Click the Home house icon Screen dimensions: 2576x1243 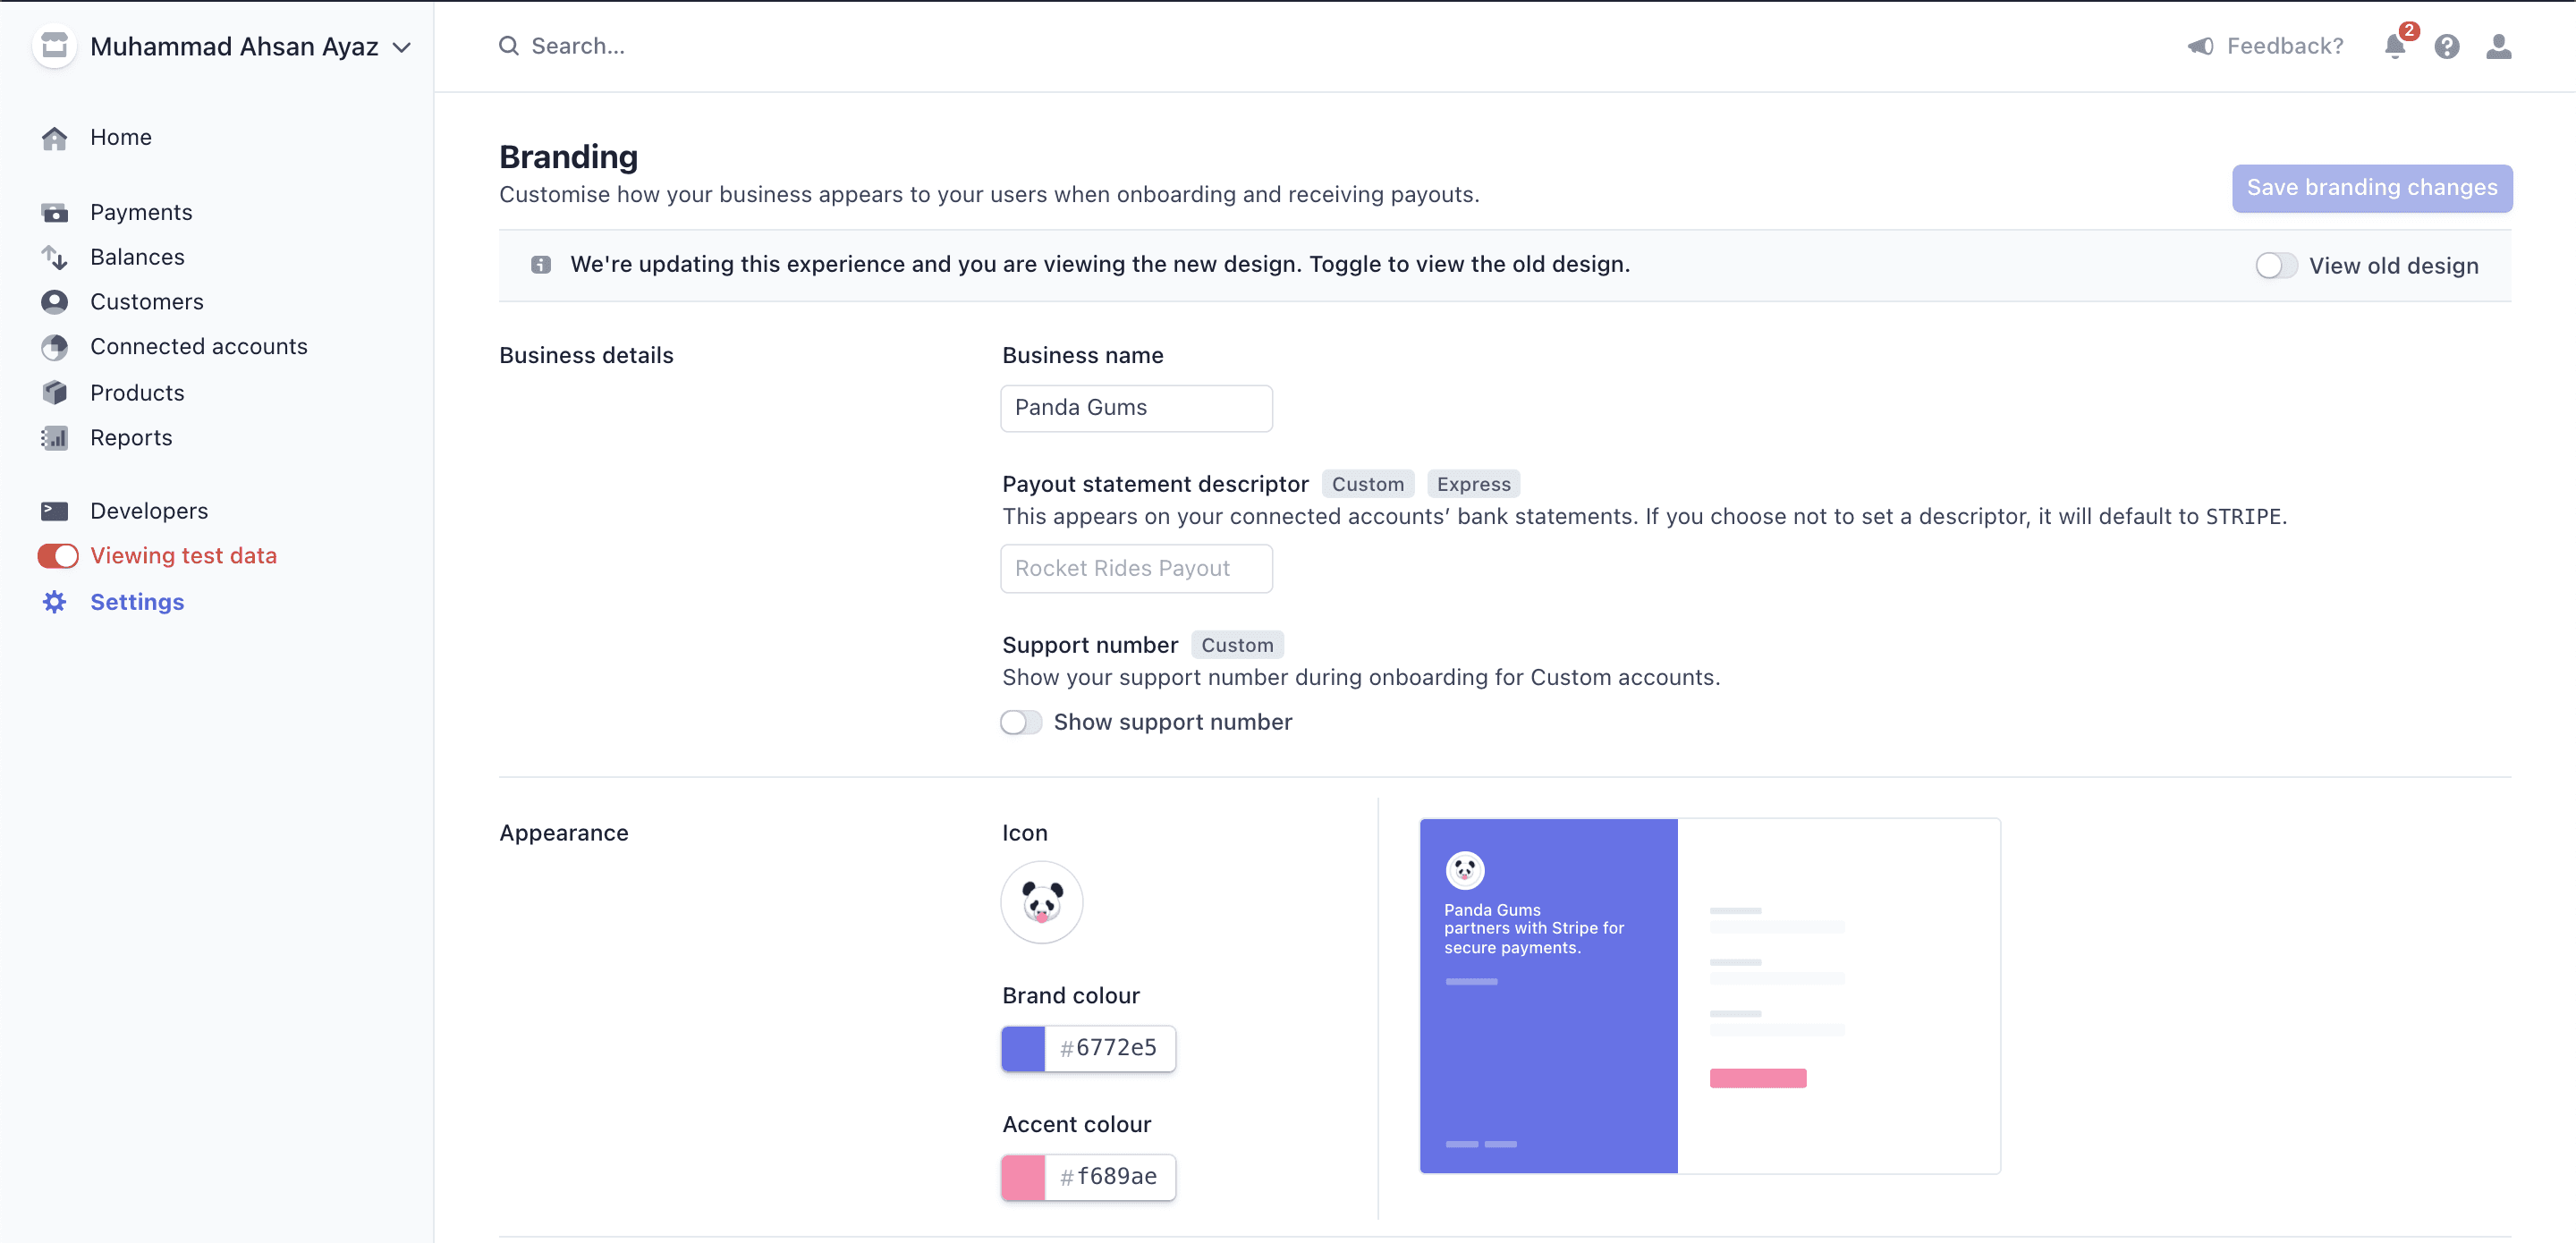[55, 138]
